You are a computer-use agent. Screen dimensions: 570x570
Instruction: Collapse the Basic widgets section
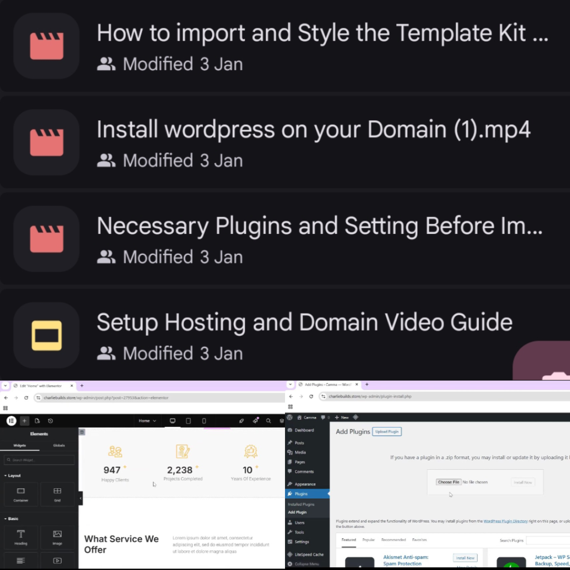(11, 518)
